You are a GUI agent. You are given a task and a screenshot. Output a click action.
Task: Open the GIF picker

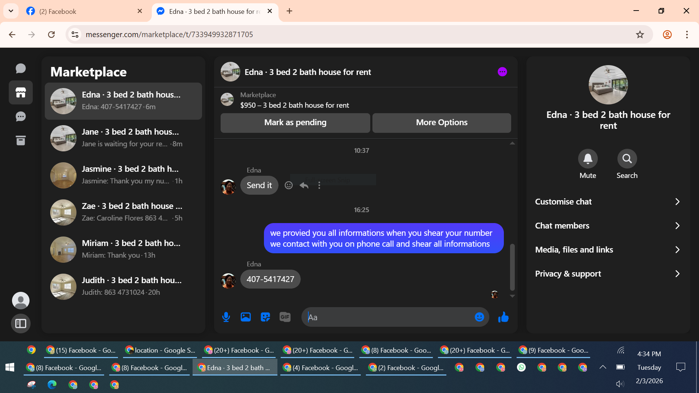click(x=285, y=317)
